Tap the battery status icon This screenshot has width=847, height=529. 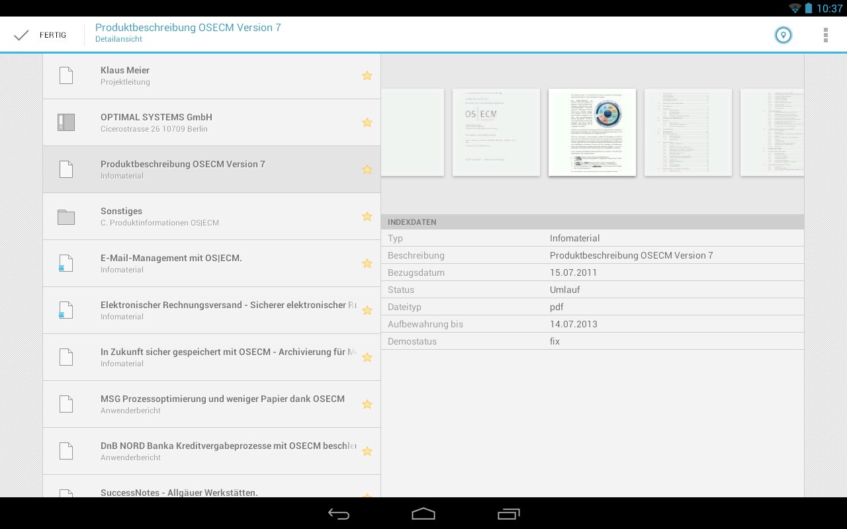click(808, 8)
